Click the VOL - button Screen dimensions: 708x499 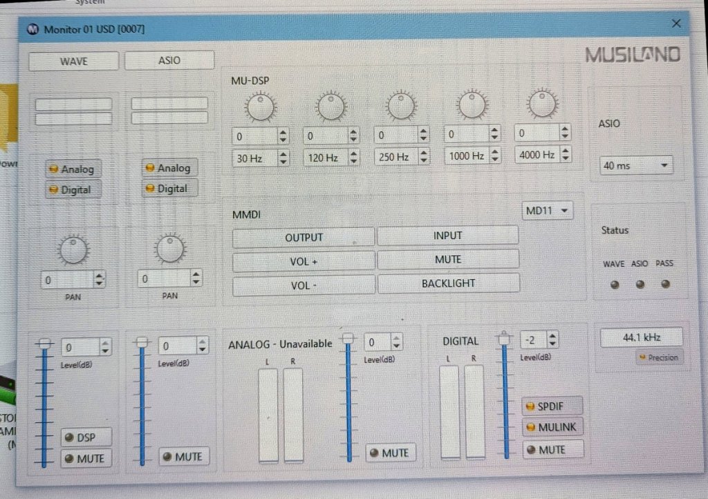click(x=304, y=285)
